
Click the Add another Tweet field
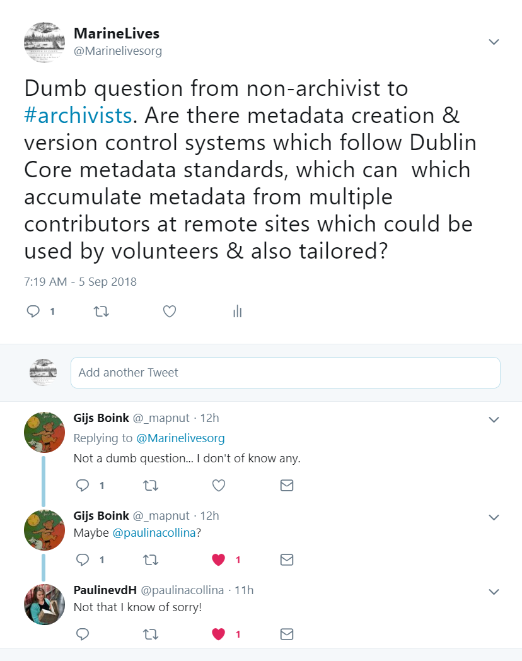pos(285,373)
